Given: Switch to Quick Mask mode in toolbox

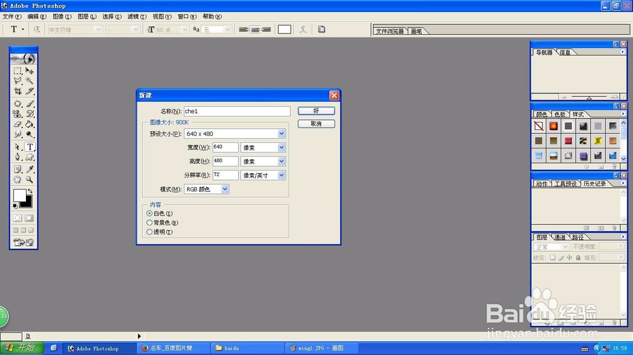Looking at the screenshot, I should [29, 218].
